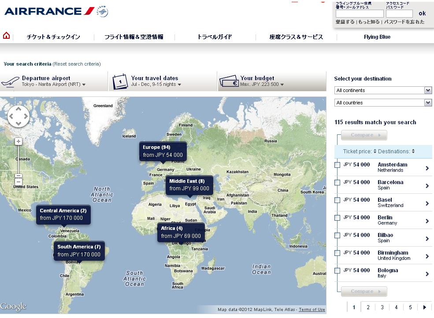
Task: Check the Basel compare checkbox
Action: (x=338, y=200)
